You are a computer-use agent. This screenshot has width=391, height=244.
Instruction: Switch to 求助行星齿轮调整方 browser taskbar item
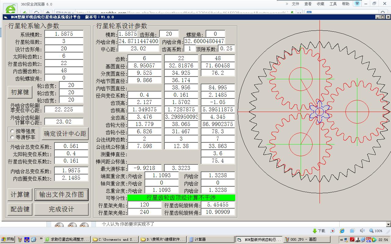(x=67, y=239)
